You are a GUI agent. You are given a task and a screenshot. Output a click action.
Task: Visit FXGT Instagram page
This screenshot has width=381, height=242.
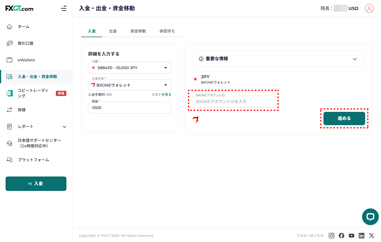(x=332, y=236)
